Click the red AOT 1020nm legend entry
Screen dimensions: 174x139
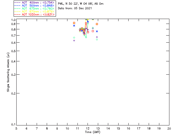coord(34,14)
